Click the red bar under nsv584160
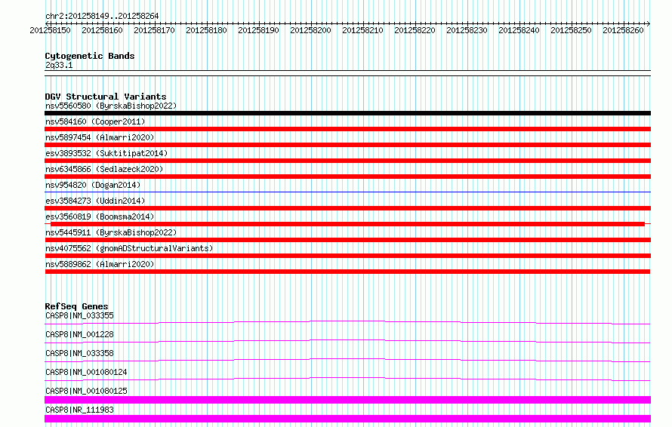This screenshot has width=672, height=427. (x=347, y=129)
